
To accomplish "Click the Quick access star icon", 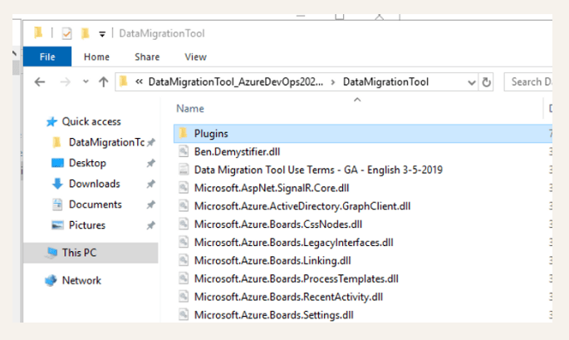I will tap(52, 121).
